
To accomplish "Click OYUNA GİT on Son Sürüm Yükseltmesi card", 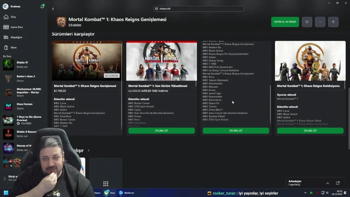I will [x=162, y=131].
